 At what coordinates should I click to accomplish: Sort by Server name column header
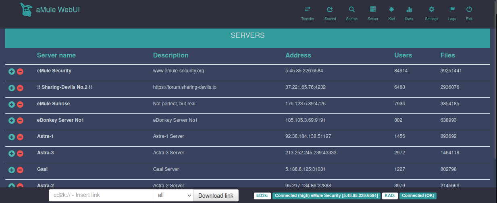pos(56,55)
